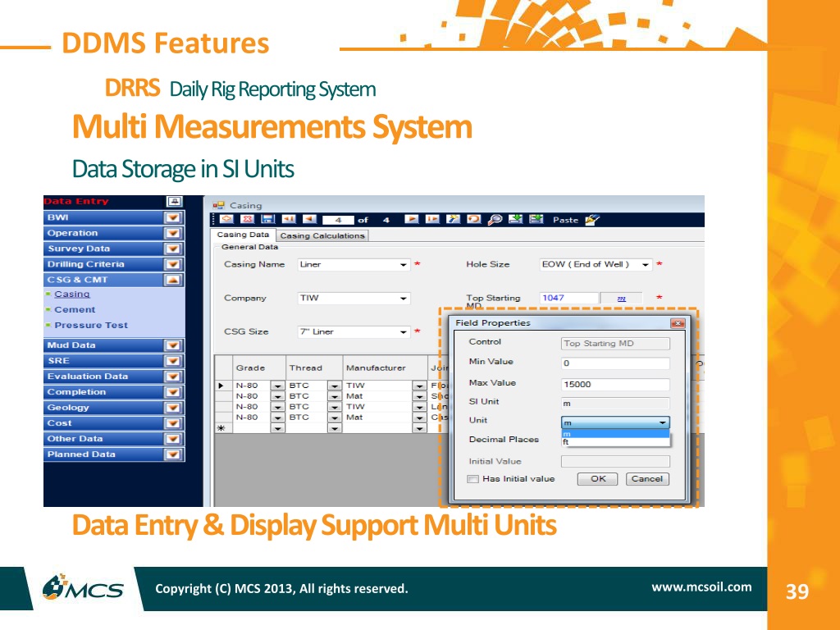This screenshot has height=630, width=840.
Task: Expand the Planned Data section
Action: [x=172, y=454]
